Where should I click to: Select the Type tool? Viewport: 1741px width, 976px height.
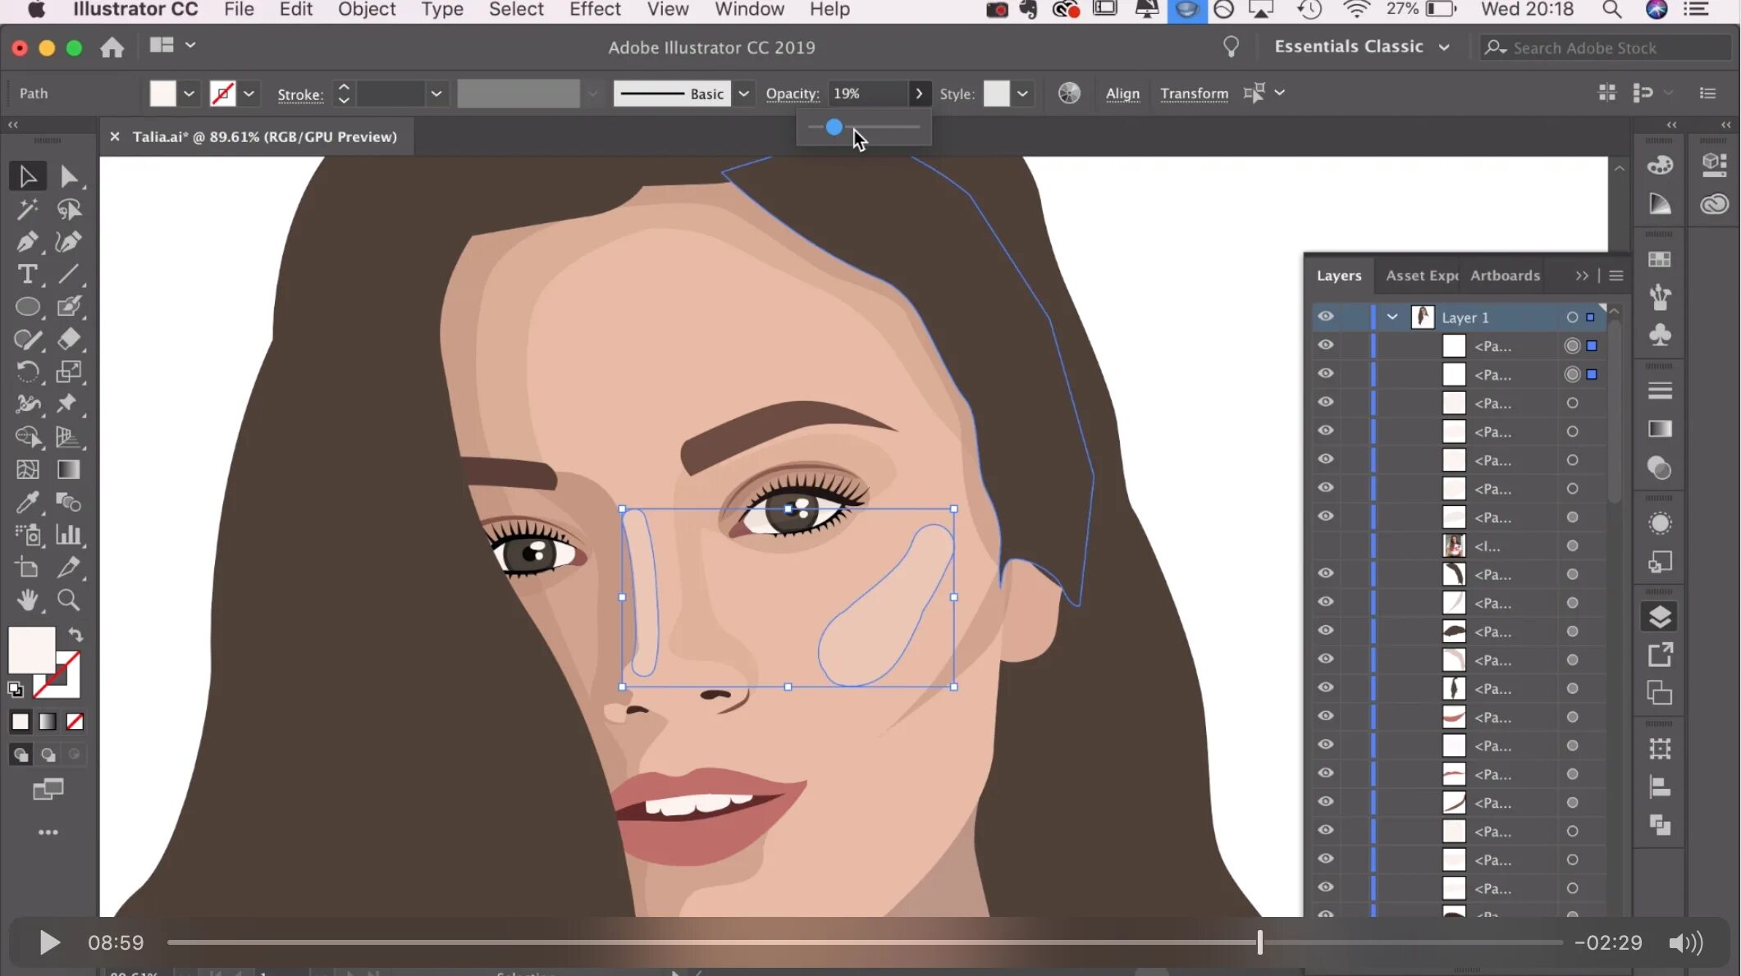pos(26,274)
